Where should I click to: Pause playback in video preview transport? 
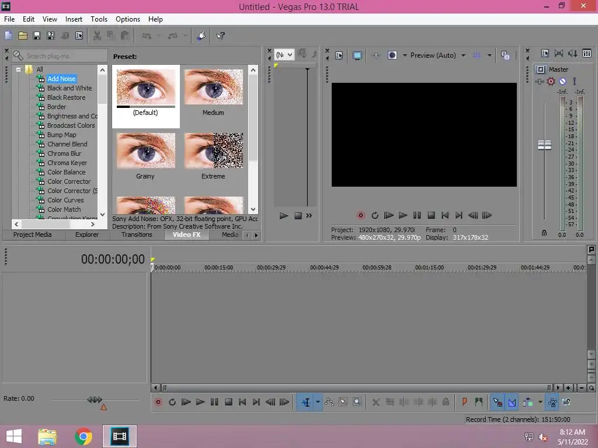click(x=417, y=216)
